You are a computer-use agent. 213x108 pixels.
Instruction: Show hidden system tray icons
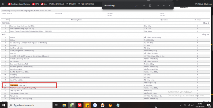pyautogui.click(x=181, y=105)
